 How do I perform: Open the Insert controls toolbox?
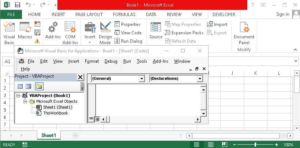point(90,33)
